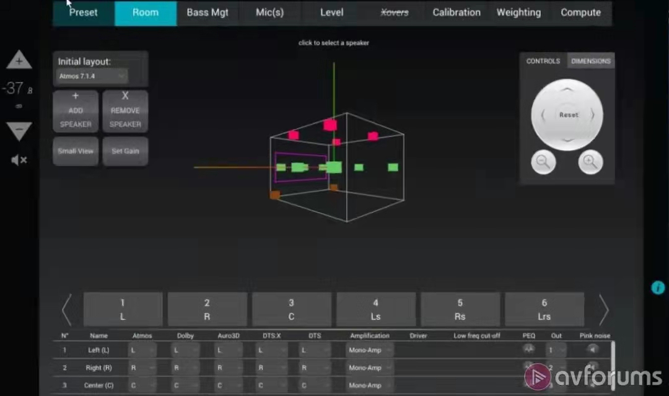Switch to the Bass Mgt tab

(x=208, y=13)
